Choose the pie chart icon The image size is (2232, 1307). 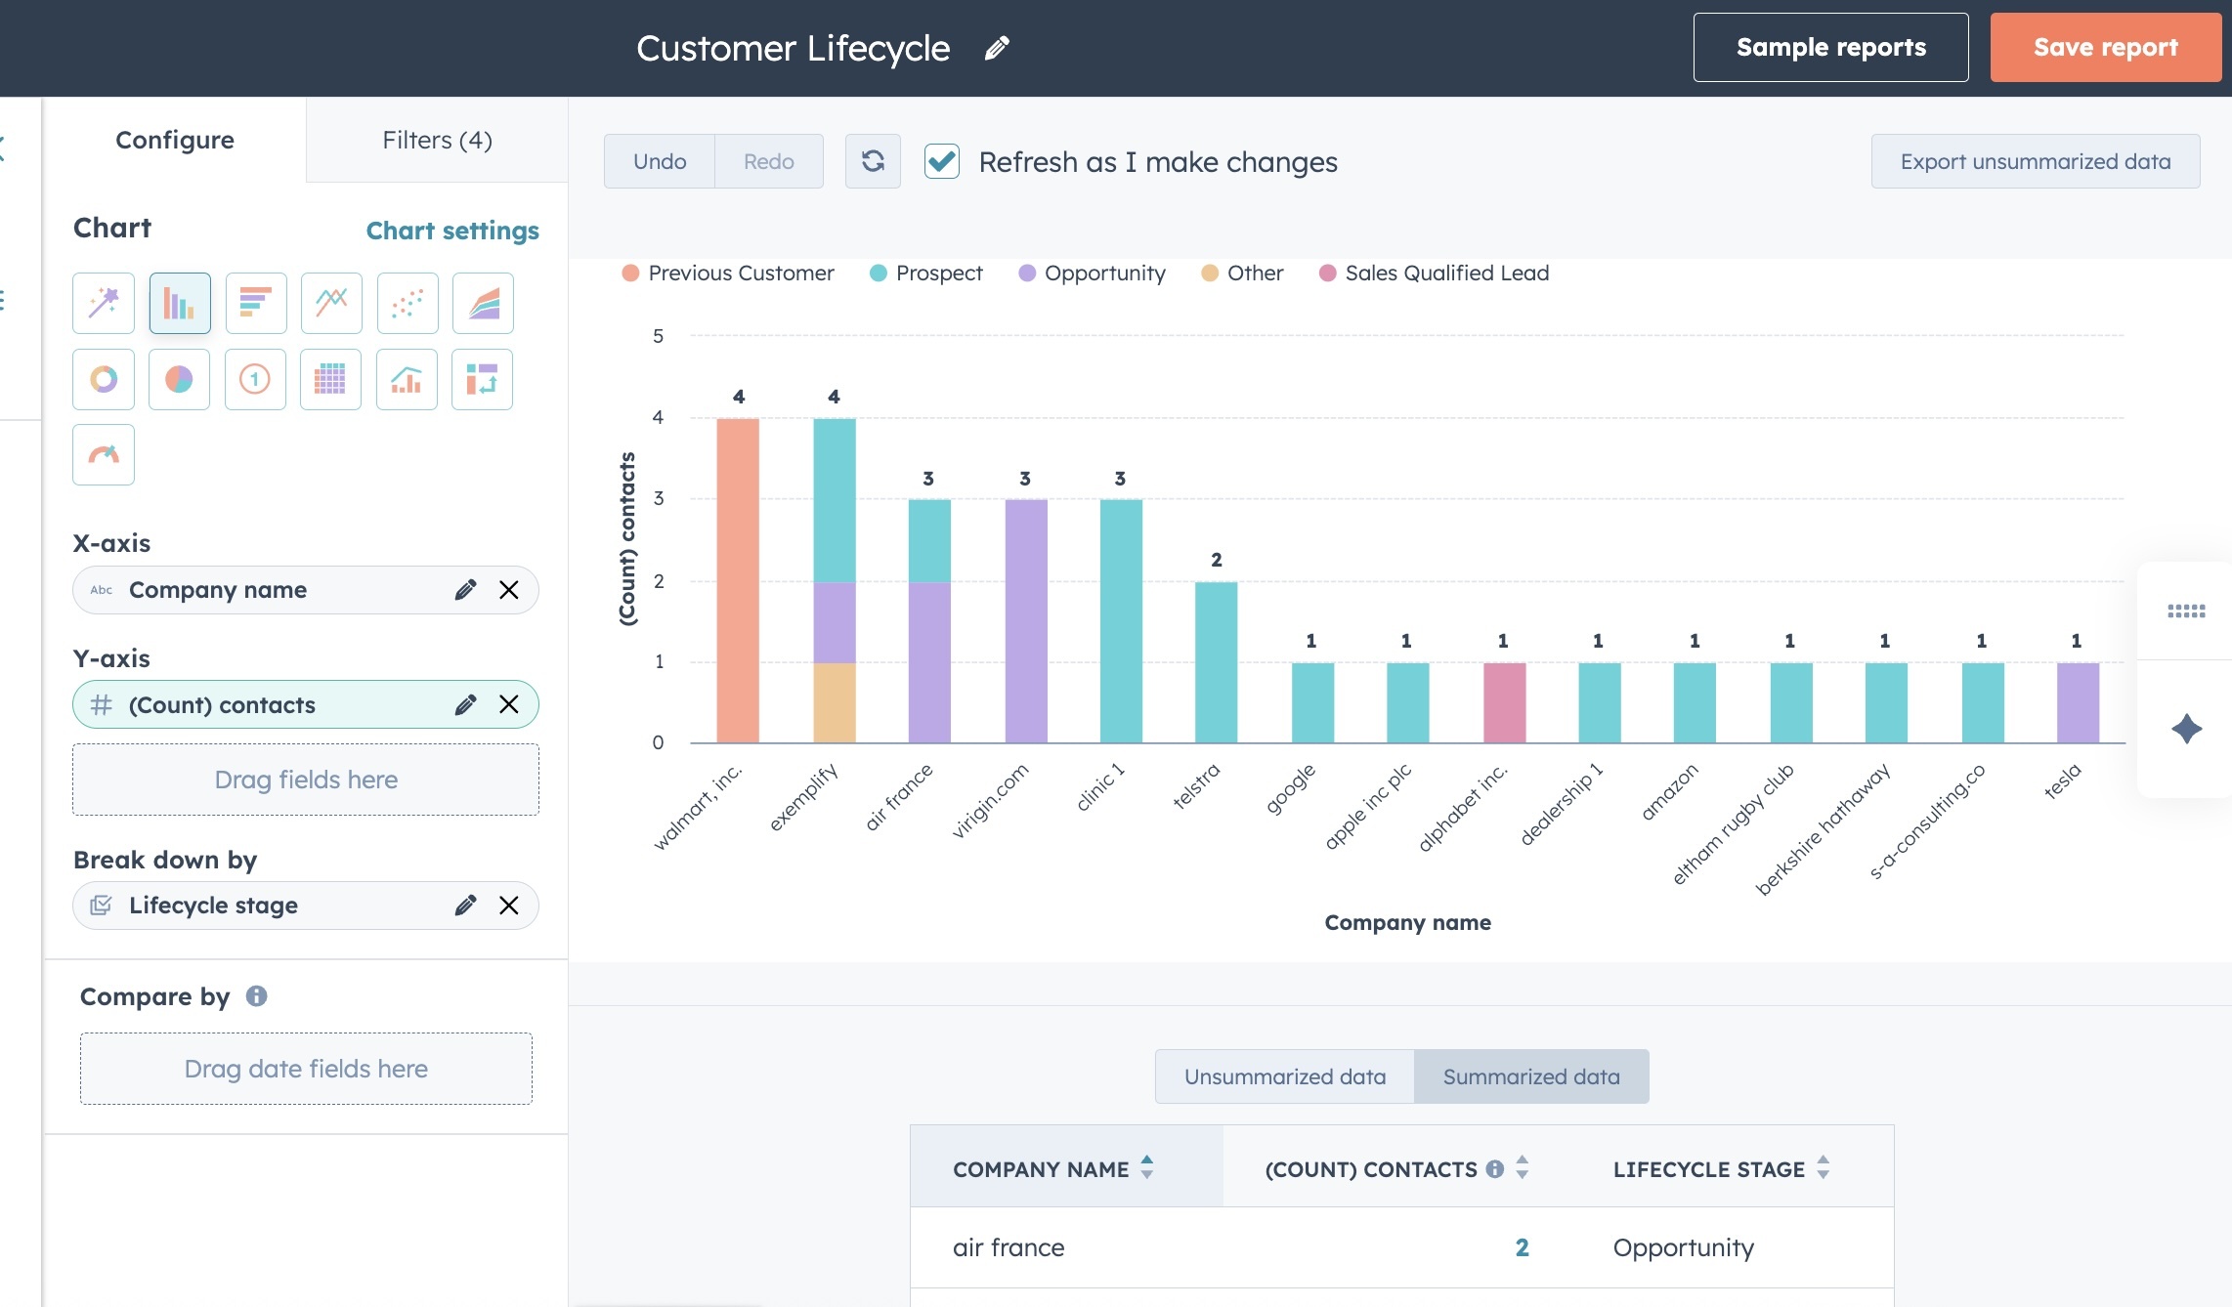pyautogui.click(x=180, y=379)
